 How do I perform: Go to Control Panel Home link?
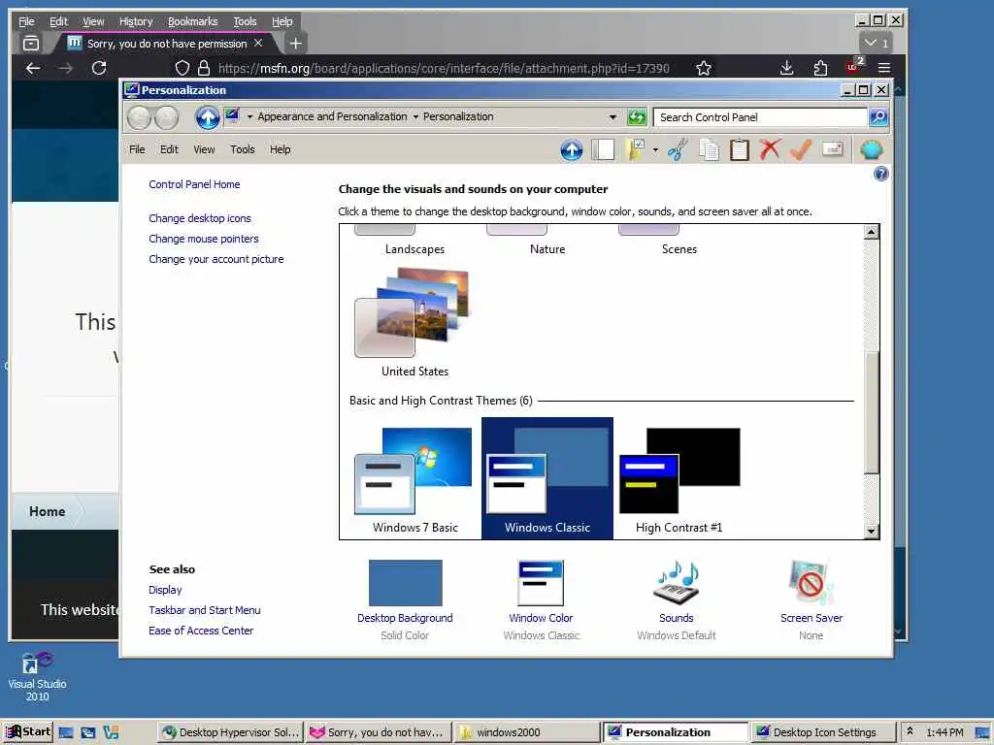(194, 184)
